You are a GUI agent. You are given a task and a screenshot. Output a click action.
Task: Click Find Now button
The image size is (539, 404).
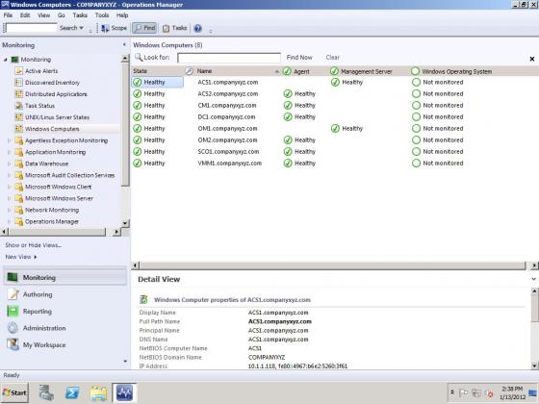point(299,58)
